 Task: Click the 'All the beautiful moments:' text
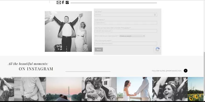28,64
